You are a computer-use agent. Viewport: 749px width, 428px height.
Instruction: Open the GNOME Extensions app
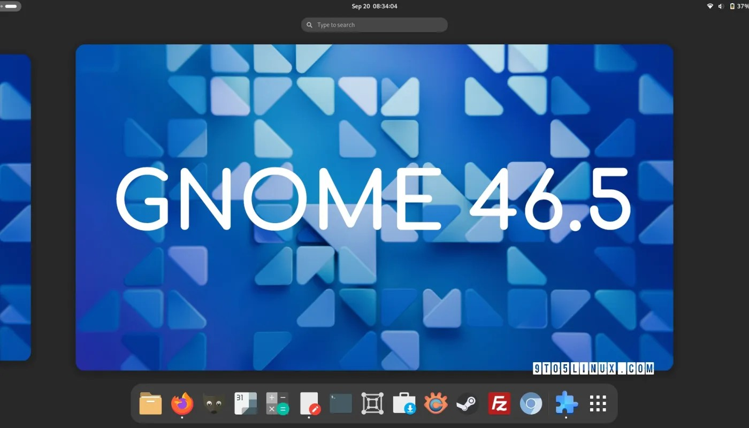click(565, 403)
